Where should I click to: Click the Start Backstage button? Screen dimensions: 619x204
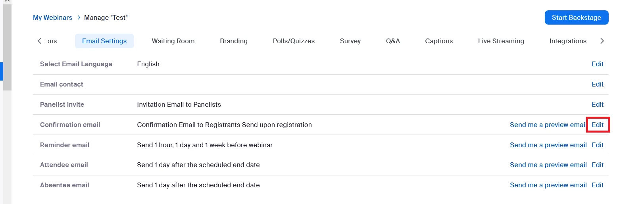[576, 17]
